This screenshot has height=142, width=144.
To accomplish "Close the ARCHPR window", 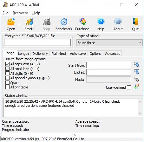I will click(136, 5).
